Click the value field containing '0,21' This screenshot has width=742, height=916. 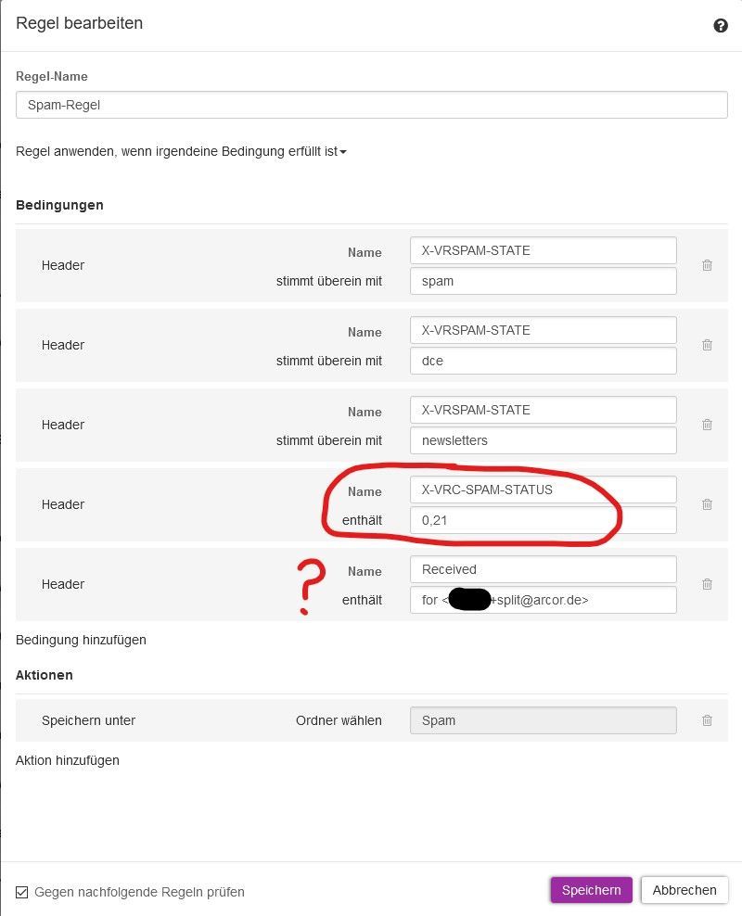coord(543,520)
